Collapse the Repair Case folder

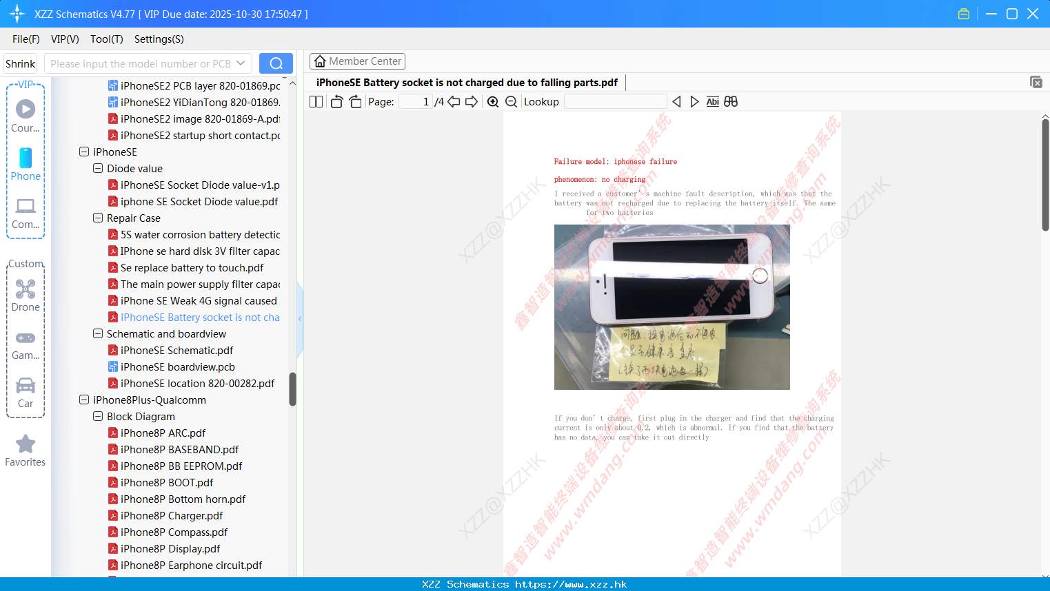pos(98,218)
